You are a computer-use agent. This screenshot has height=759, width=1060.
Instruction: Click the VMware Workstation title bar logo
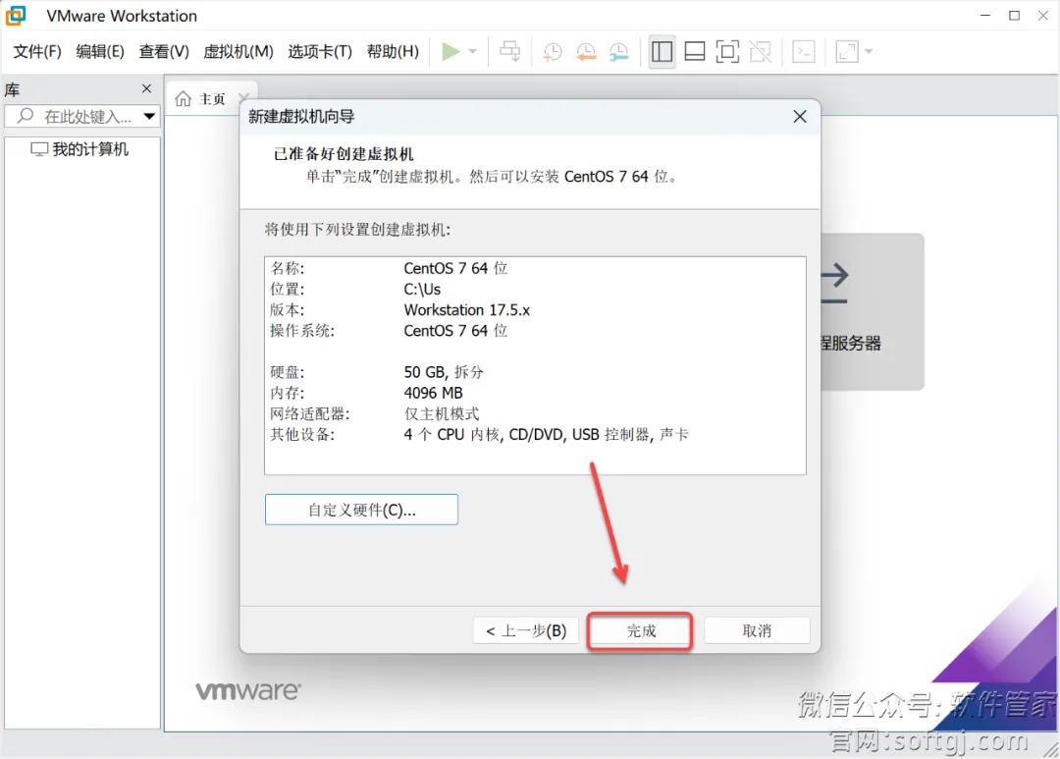click(x=16, y=16)
